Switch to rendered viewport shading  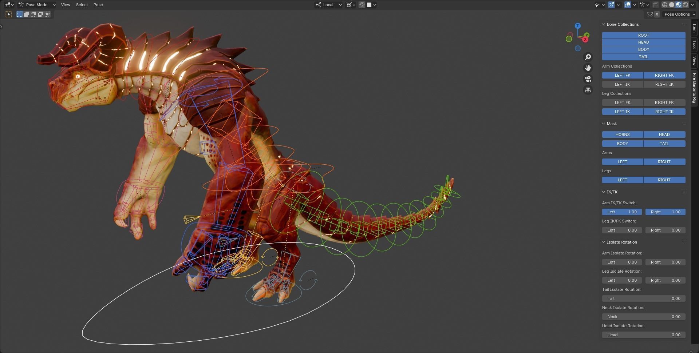point(686,5)
